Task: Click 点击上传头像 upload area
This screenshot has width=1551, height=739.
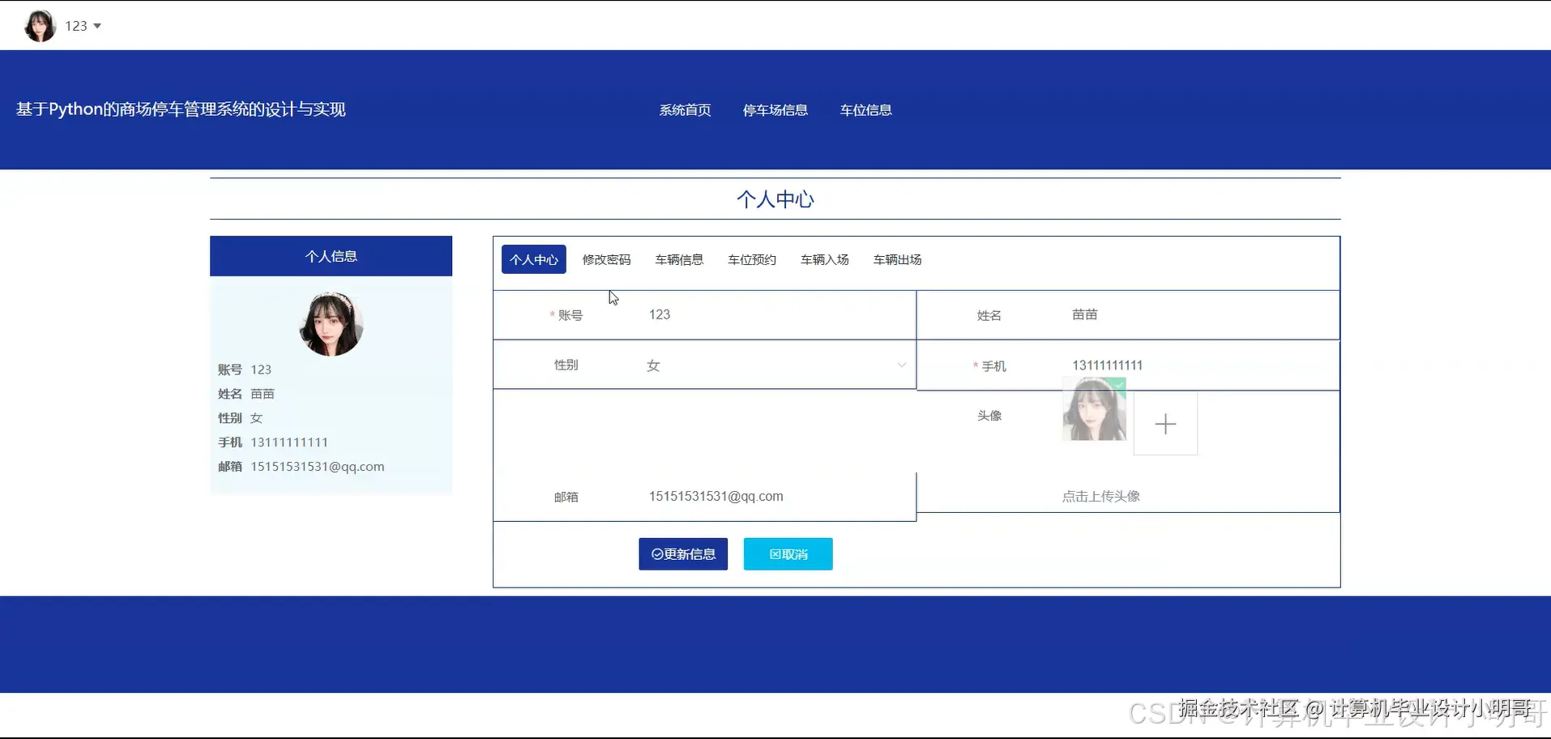Action: coord(1100,496)
